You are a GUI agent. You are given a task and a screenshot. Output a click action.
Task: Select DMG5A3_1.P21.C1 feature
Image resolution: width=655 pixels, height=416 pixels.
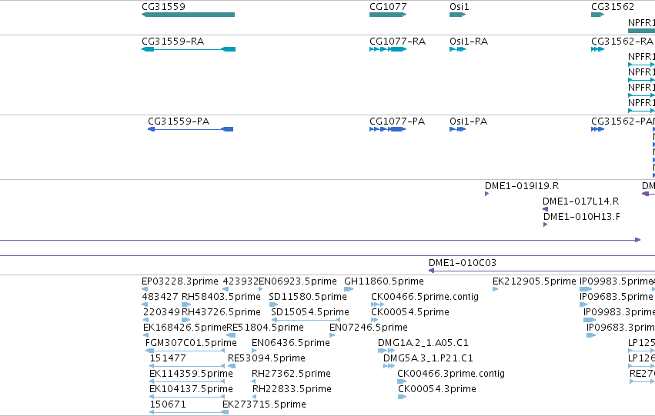(x=389, y=366)
